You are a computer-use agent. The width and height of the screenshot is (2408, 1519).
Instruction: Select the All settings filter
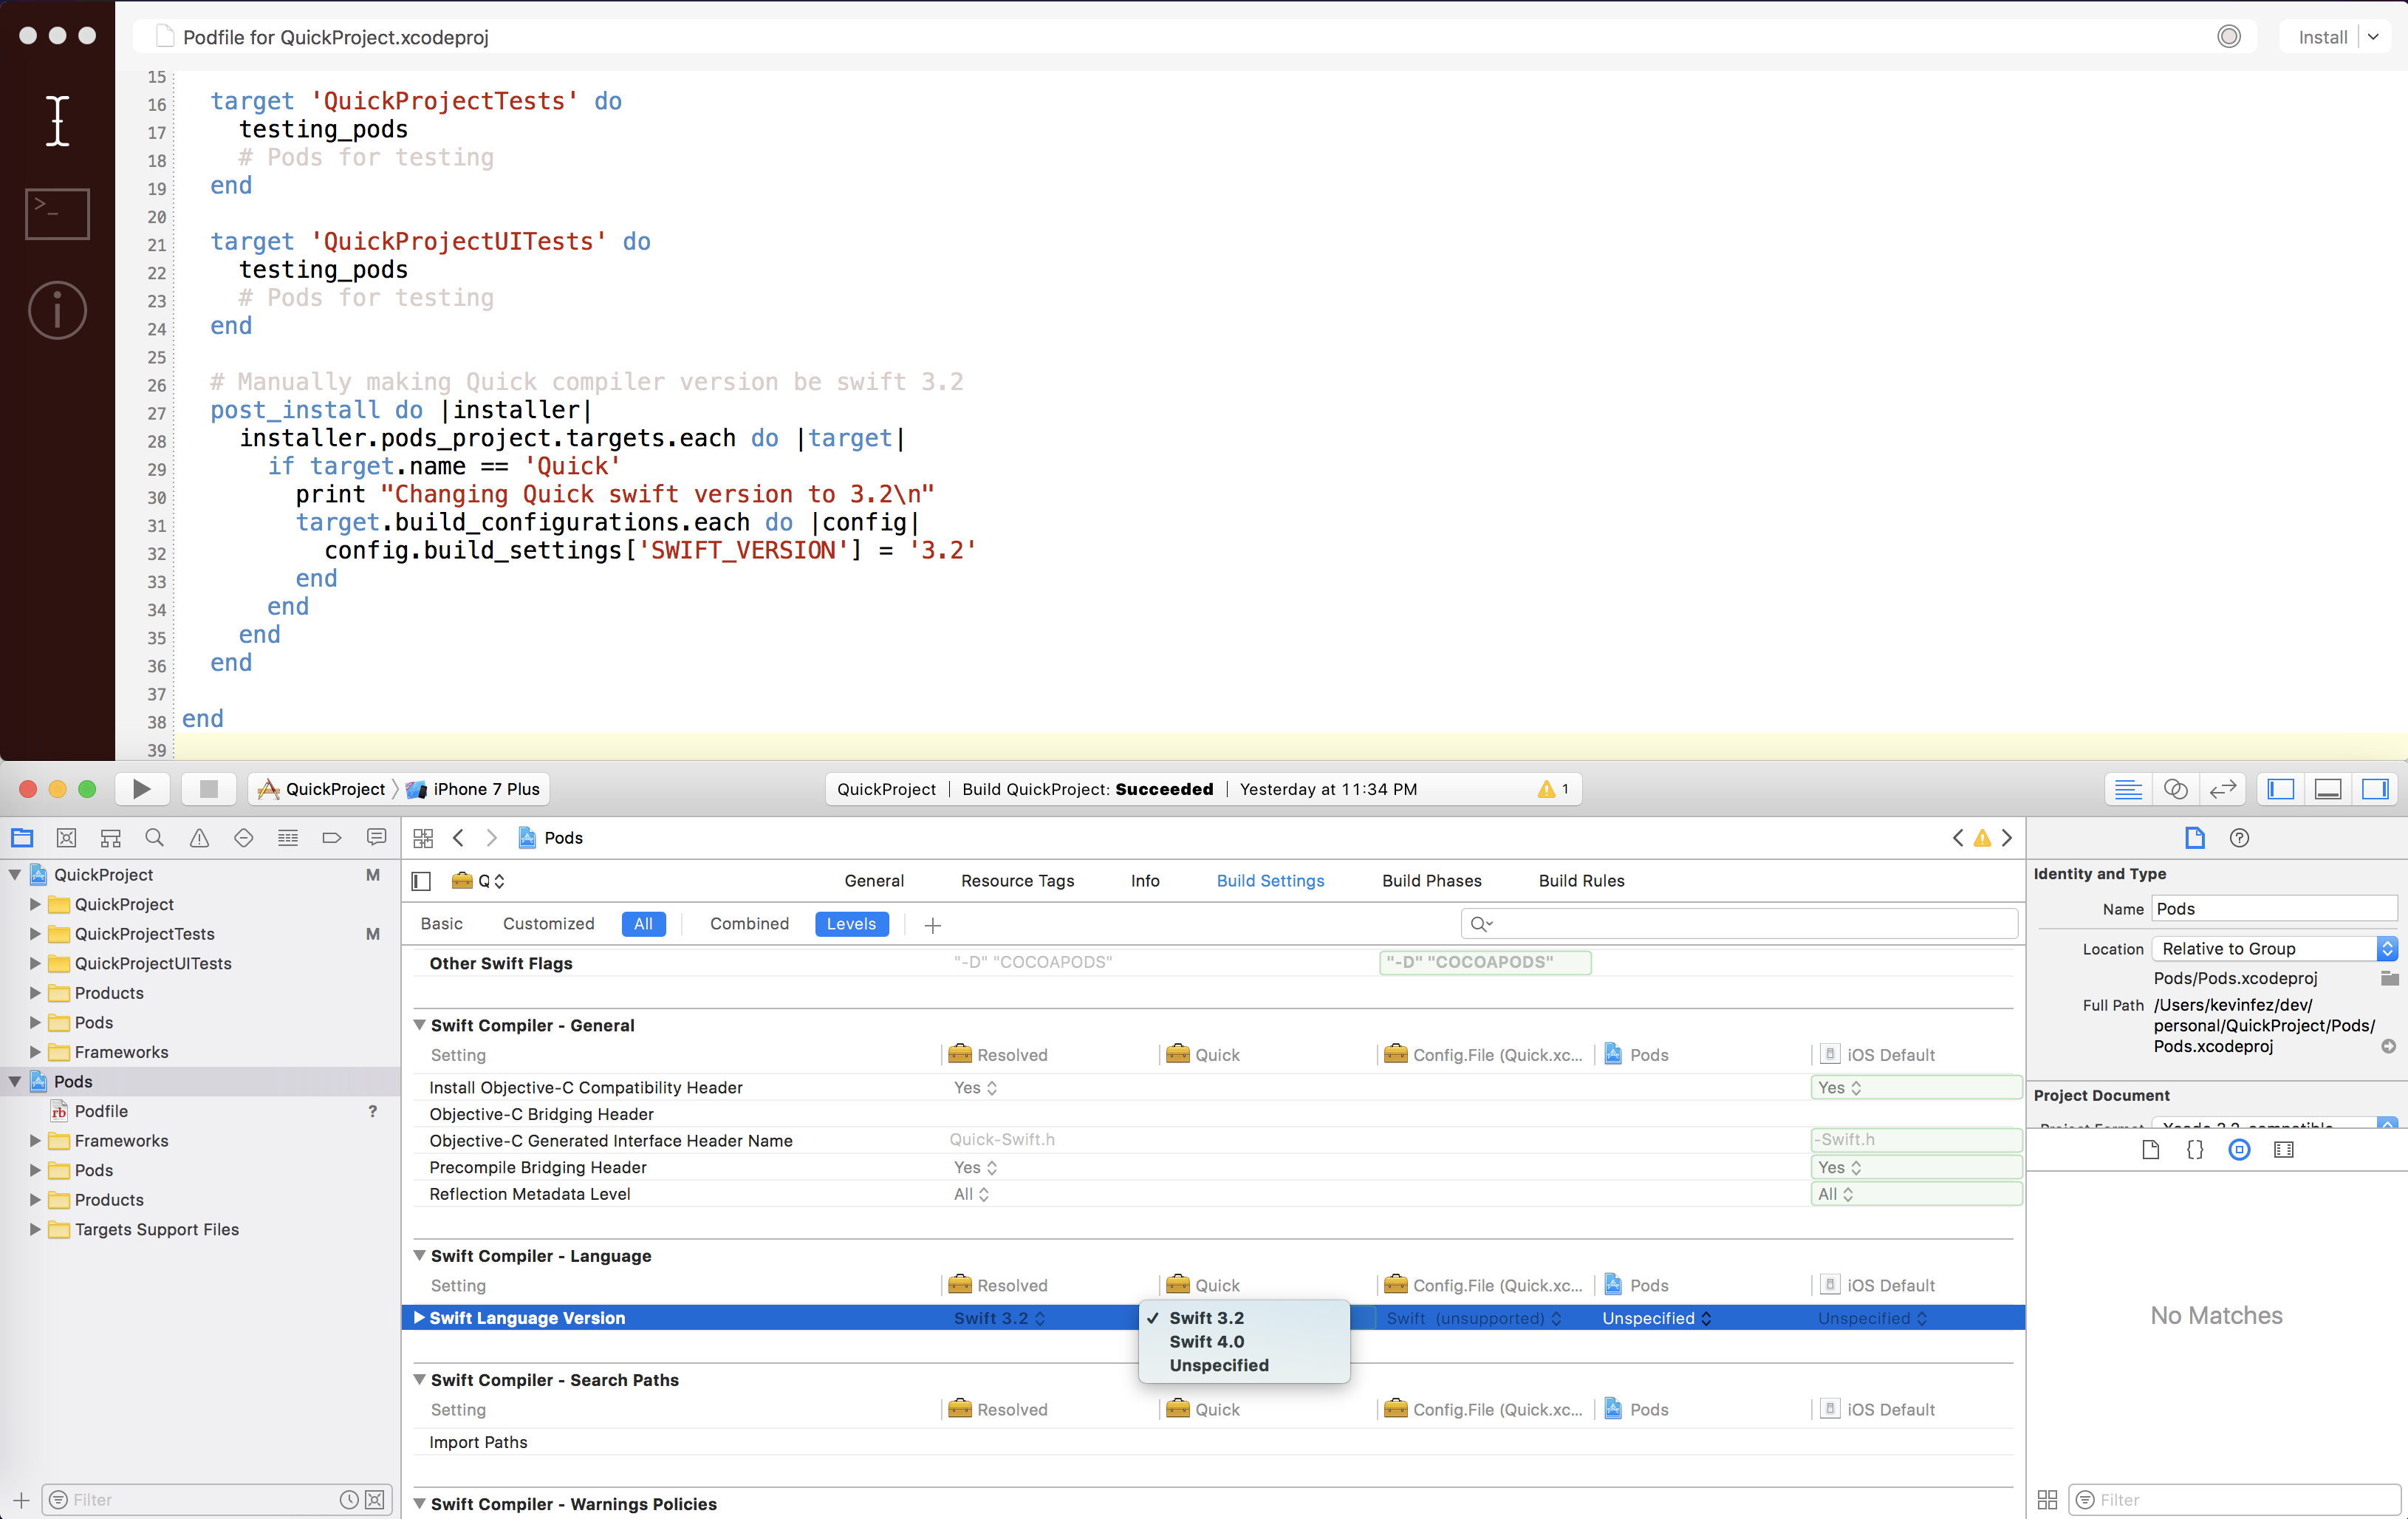tap(643, 924)
